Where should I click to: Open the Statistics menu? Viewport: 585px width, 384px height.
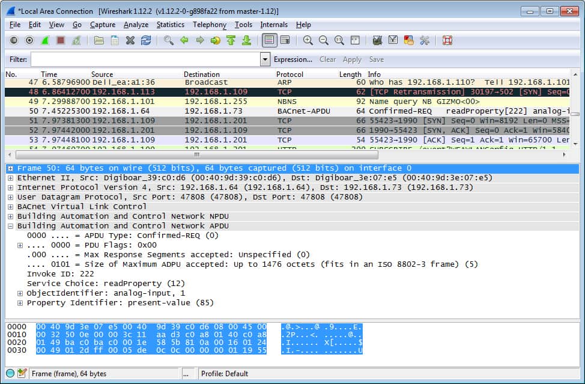click(170, 25)
